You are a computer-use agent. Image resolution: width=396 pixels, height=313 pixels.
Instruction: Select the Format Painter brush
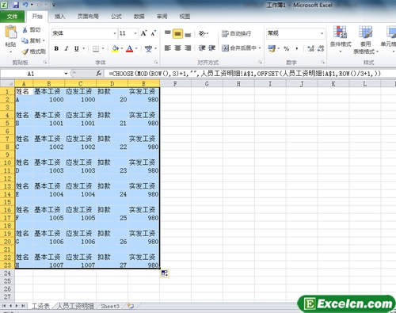[x=25, y=52]
